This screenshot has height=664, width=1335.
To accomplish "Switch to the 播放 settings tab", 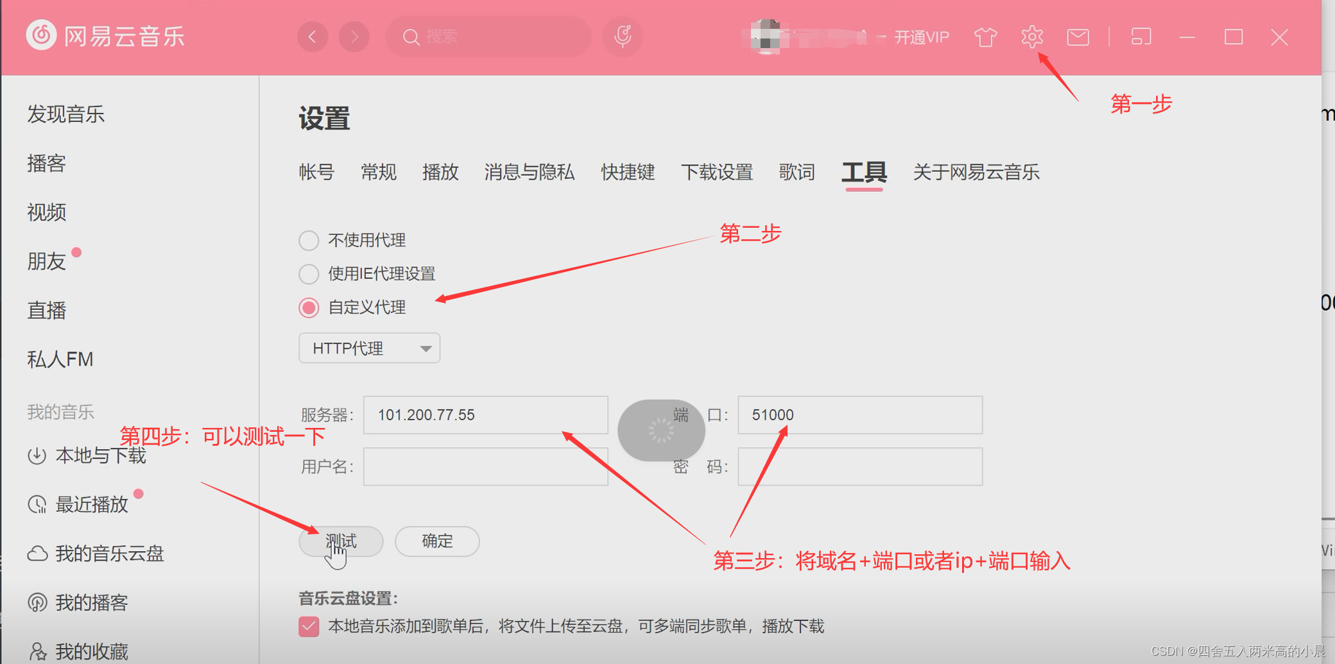I will pyautogui.click(x=440, y=172).
